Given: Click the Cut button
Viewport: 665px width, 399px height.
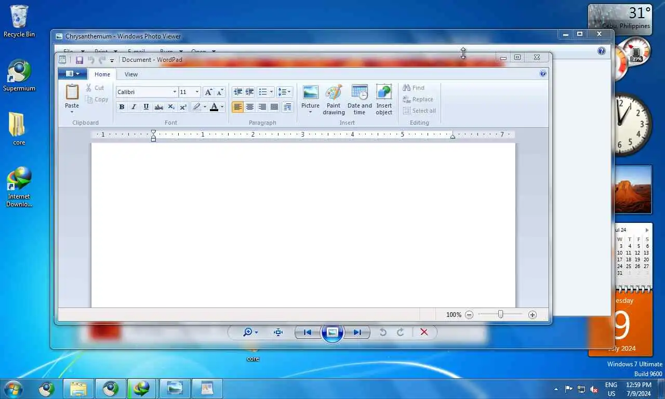Looking at the screenshot, I should tap(95, 88).
